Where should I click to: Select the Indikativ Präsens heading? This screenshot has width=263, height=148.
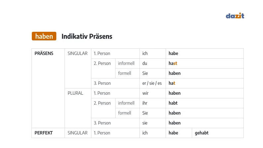87,36
